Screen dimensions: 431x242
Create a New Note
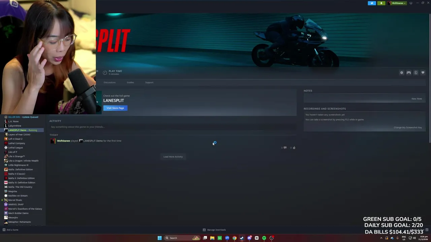[x=417, y=99]
